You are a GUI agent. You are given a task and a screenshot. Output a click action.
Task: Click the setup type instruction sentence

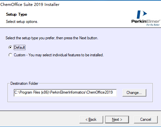pos(52,38)
